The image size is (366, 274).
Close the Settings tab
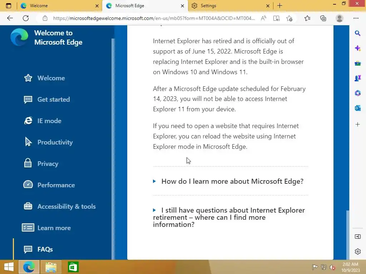point(268,6)
